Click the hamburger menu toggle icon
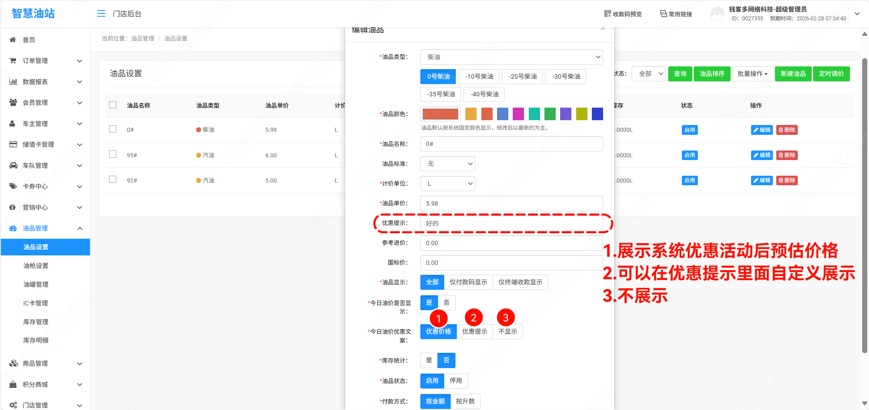The image size is (869, 410). (101, 14)
